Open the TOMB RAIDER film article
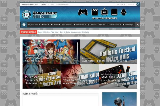The image size is (160, 106). [x=80, y=76]
